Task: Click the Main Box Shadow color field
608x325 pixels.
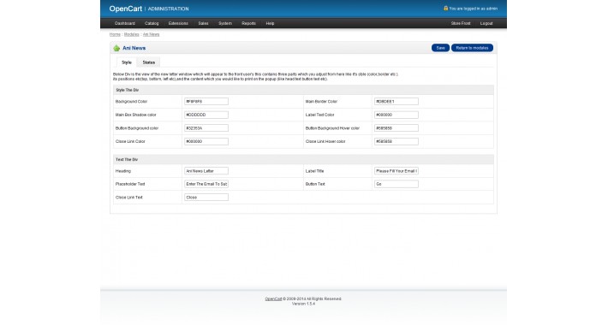Action: tap(206, 115)
